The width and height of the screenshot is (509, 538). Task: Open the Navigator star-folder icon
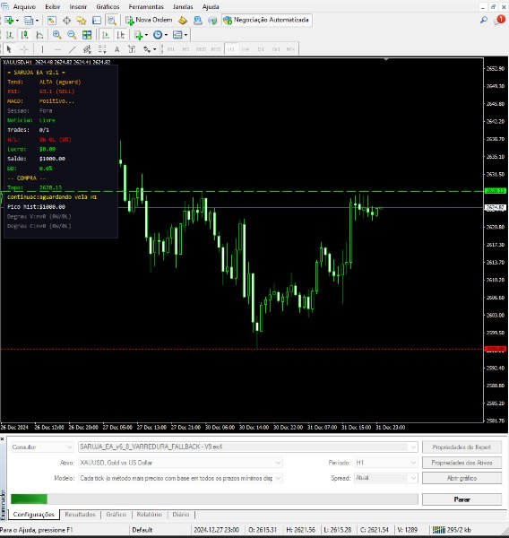coord(82,21)
